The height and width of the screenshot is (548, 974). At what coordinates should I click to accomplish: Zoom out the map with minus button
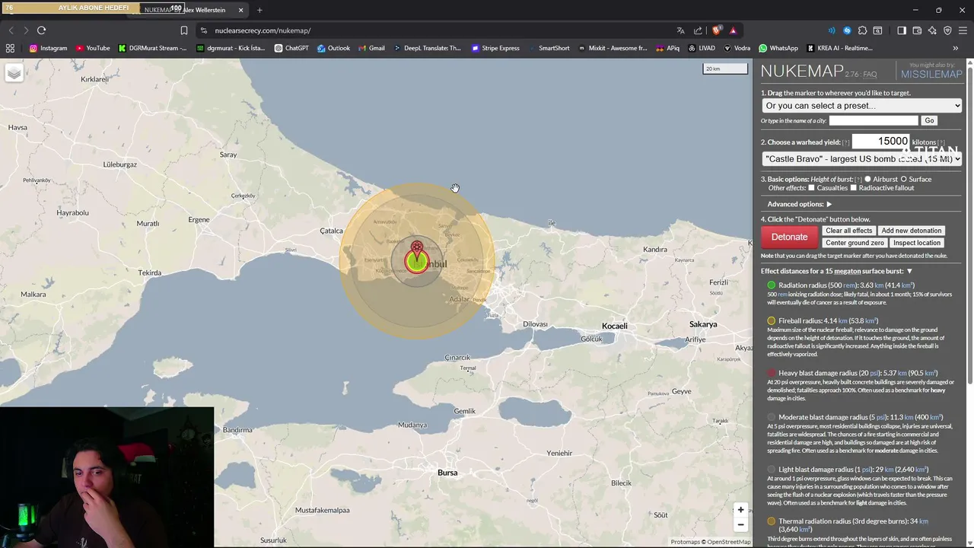740,524
